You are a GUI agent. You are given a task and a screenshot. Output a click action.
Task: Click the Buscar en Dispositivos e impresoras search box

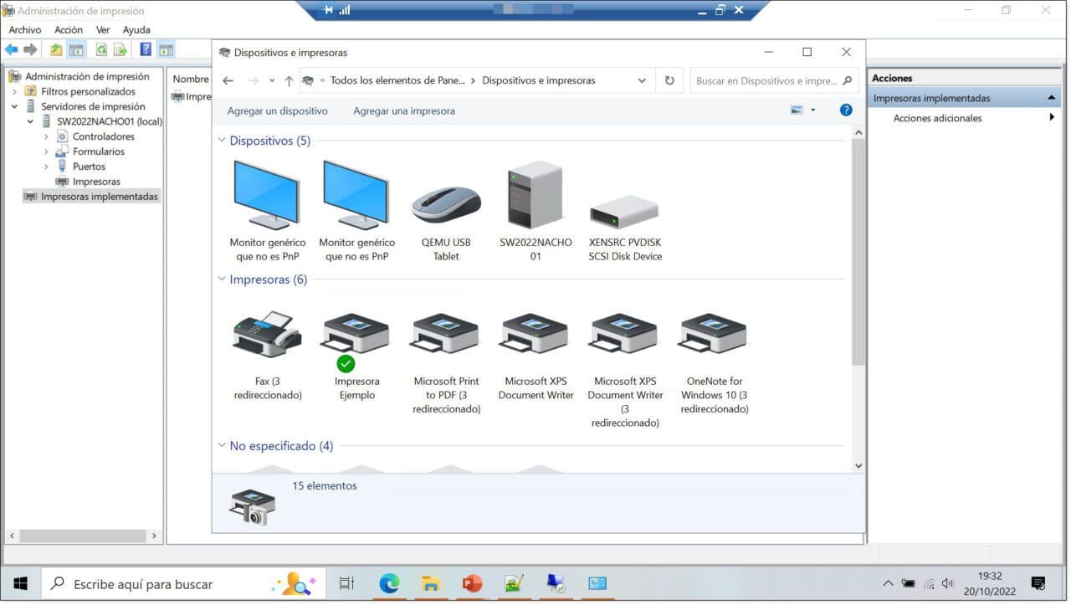click(774, 80)
